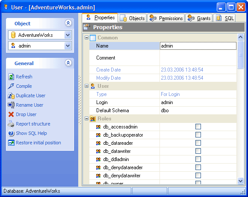The image size is (248, 197).
Task: Click the db_ddladmin role icon
Action: coord(98,159)
